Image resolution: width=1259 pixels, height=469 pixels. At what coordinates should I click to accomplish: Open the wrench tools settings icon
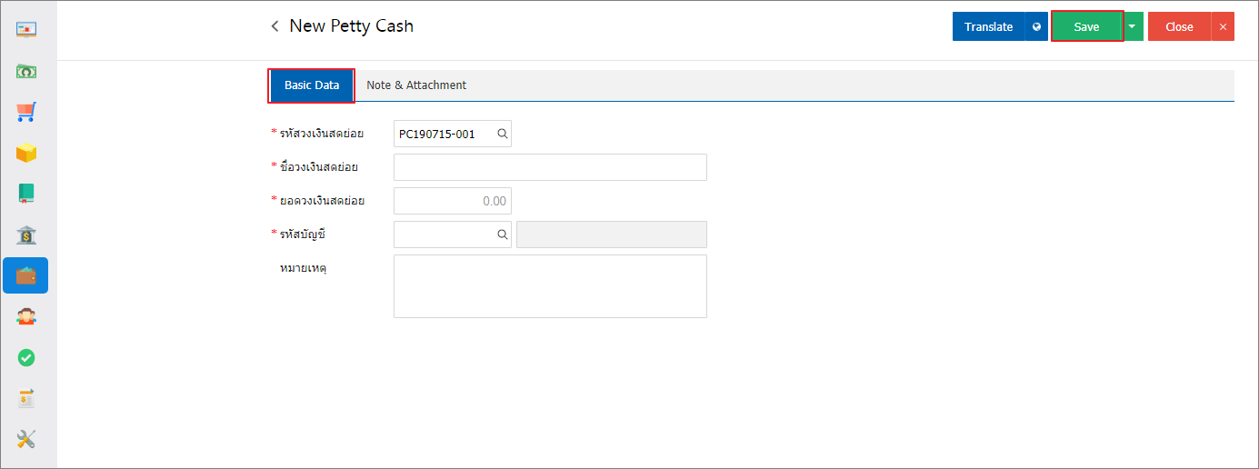tap(25, 440)
